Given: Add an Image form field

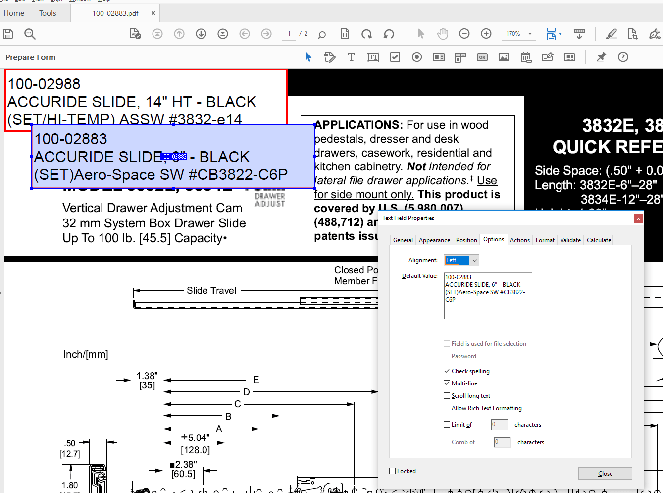Looking at the screenshot, I should (x=504, y=57).
